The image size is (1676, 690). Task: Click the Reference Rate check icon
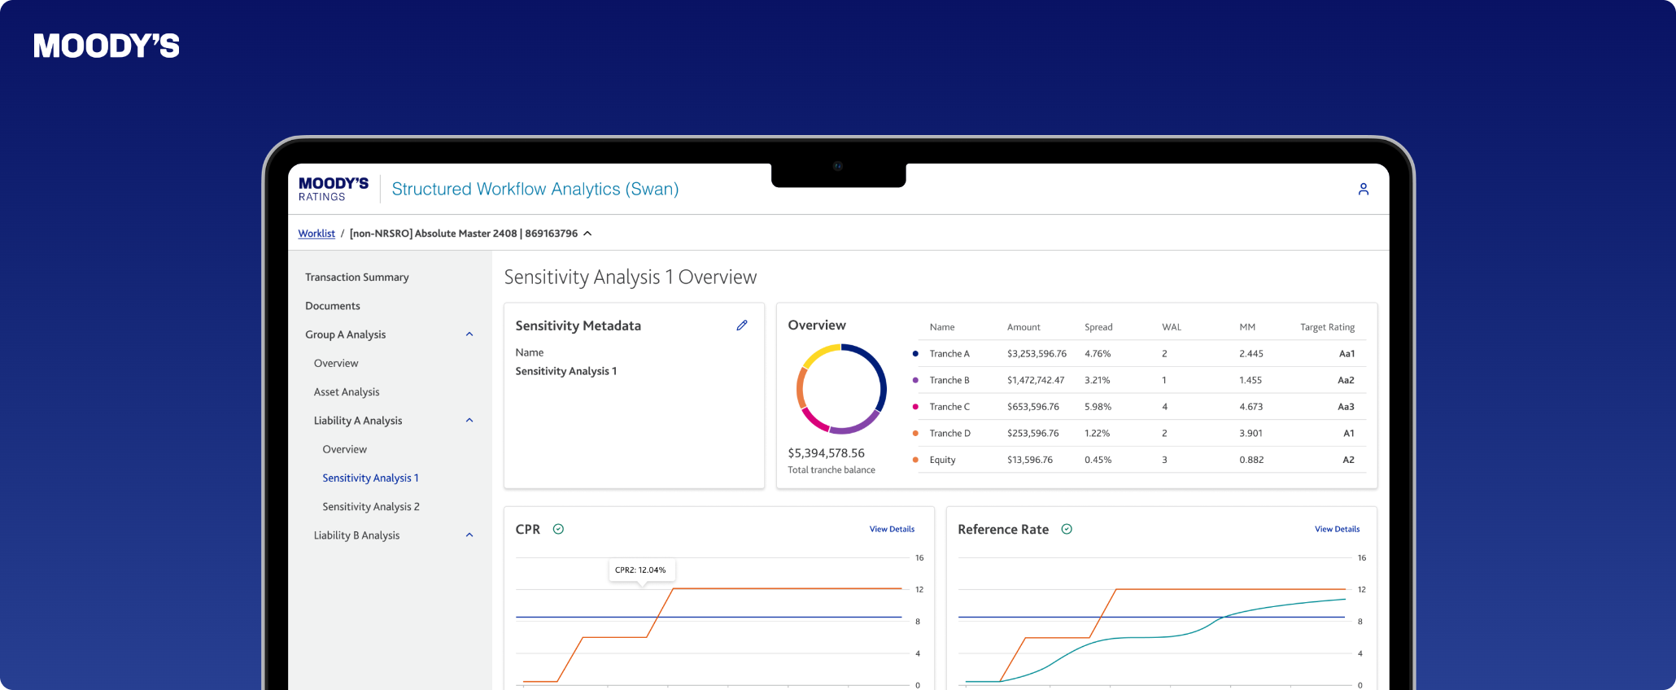coord(1067,529)
